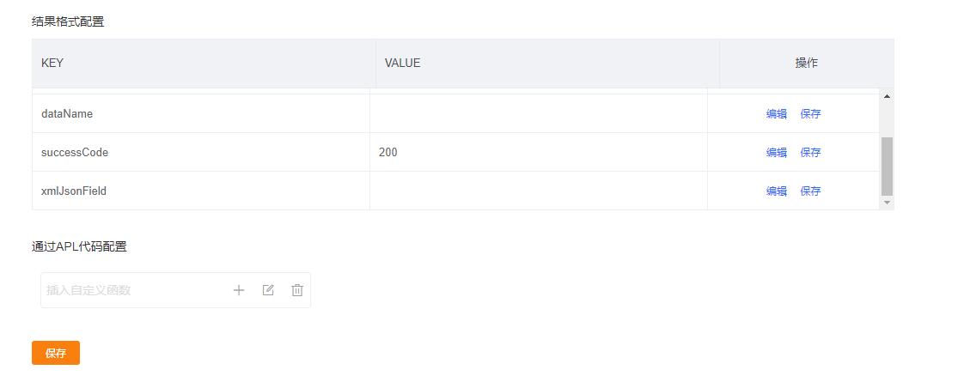Save the successCode row

pos(810,152)
